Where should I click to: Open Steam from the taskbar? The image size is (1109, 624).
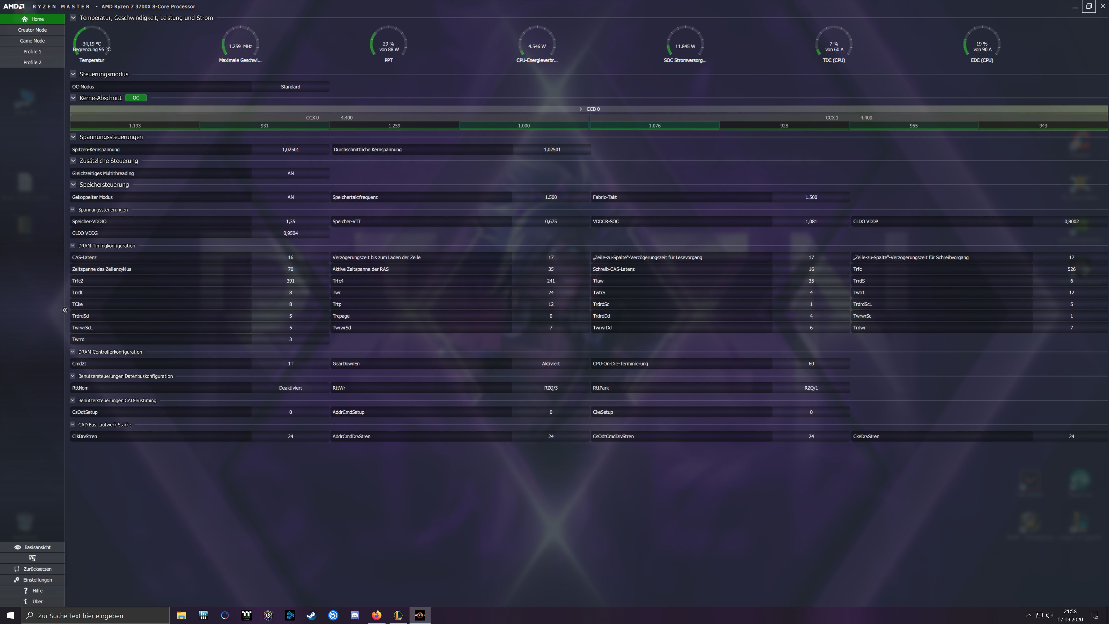click(311, 615)
